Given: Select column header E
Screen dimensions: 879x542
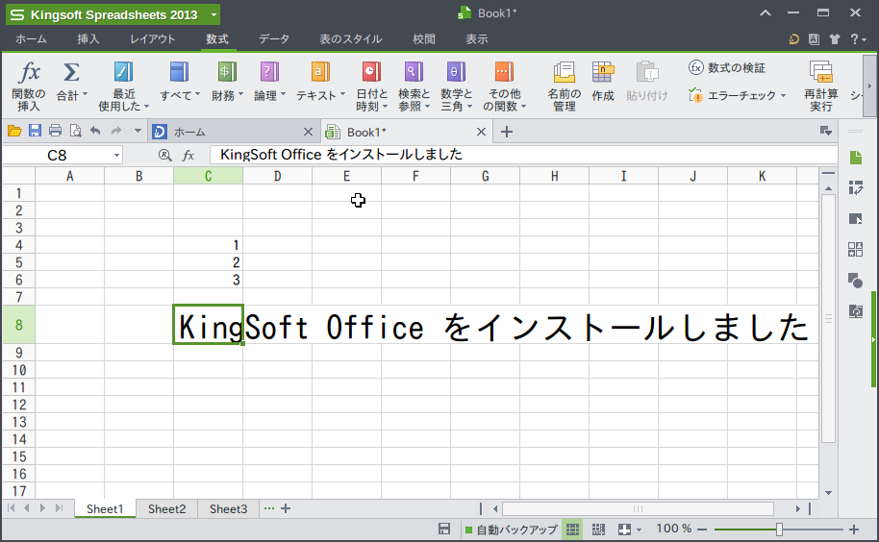Looking at the screenshot, I should click(x=346, y=177).
